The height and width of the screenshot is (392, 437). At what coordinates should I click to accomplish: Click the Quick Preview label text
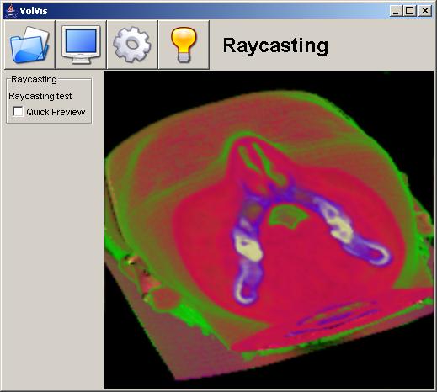56,112
